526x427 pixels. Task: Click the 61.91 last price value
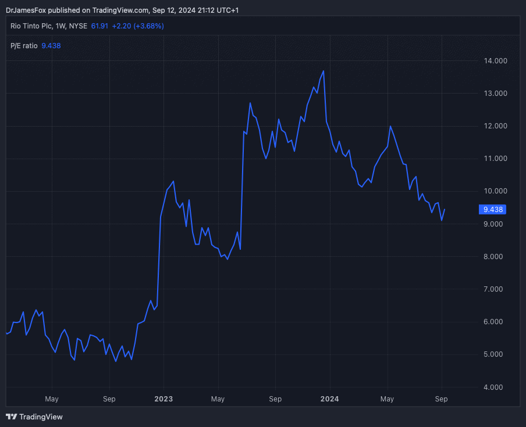(x=99, y=26)
